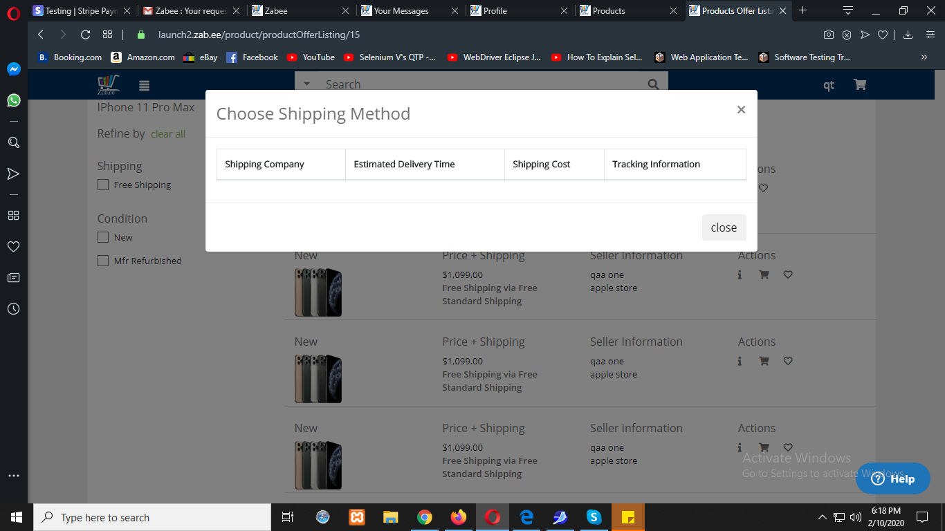
Task: Open the Windows notification center
Action: [x=922, y=516]
